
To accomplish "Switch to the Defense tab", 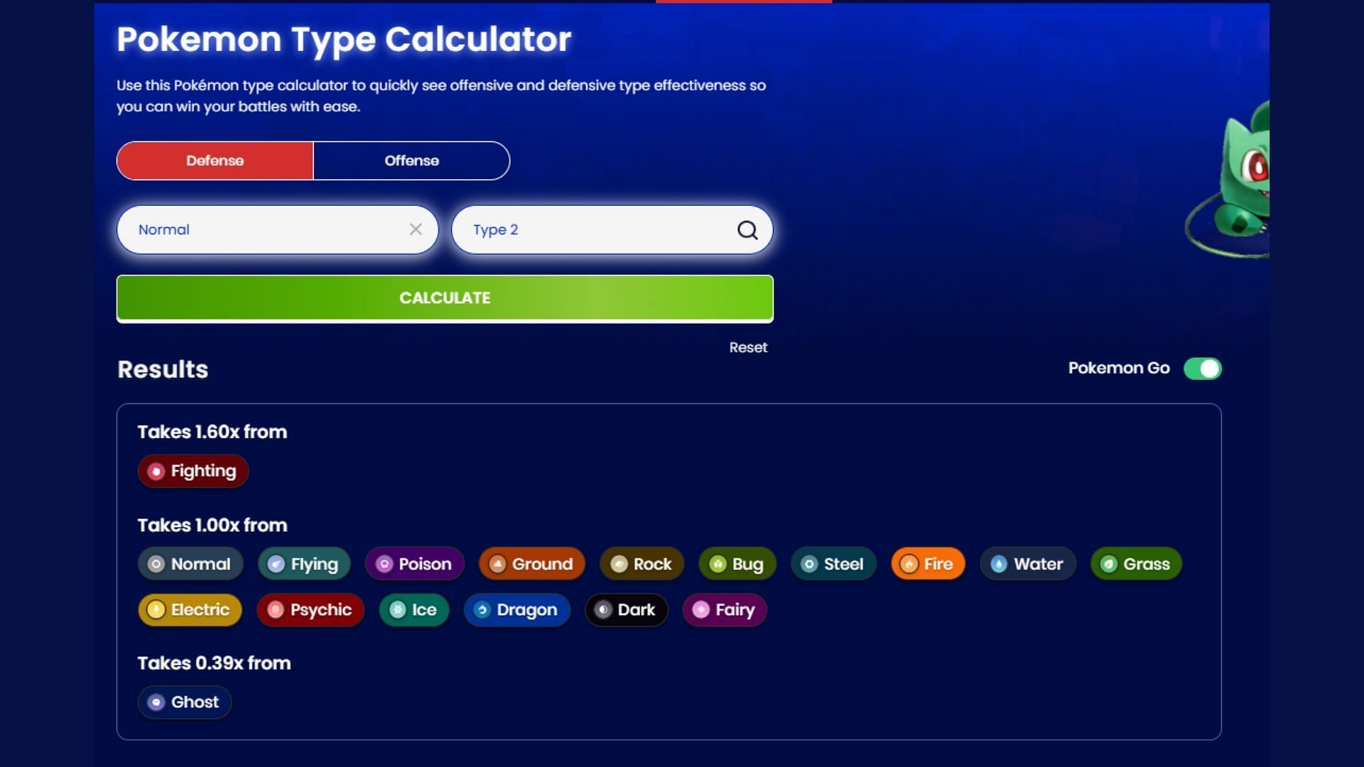I will click(214, 160).
